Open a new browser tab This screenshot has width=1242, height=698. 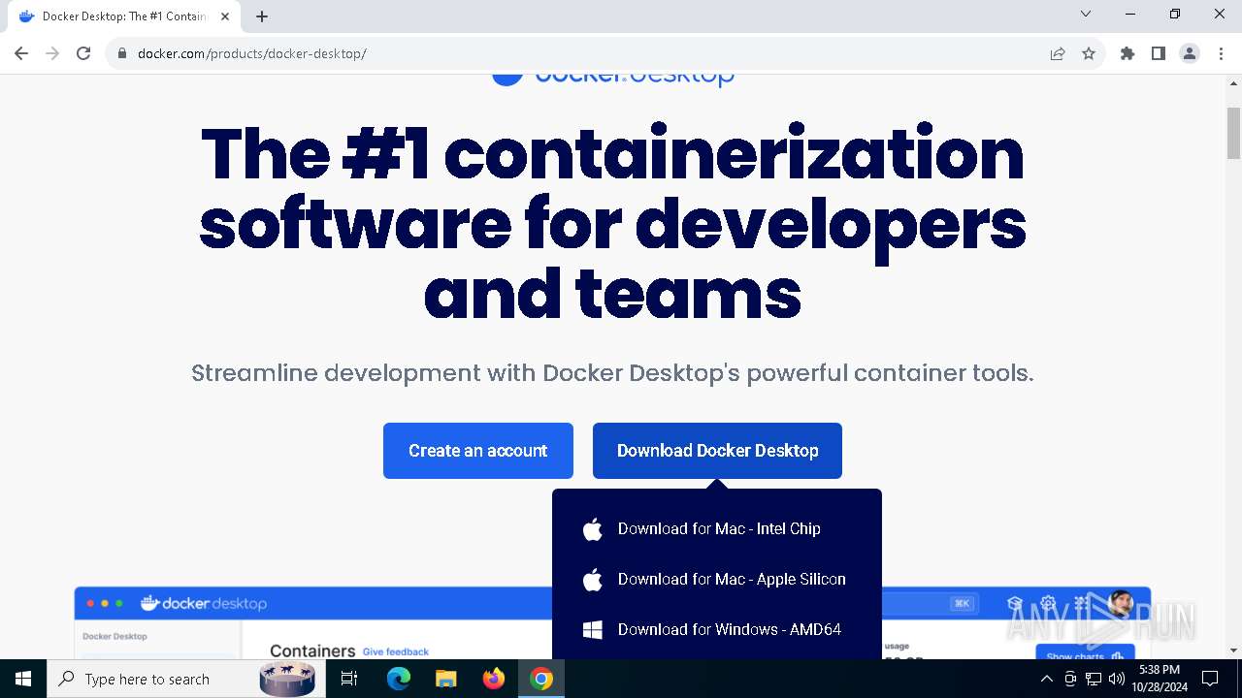262,16
